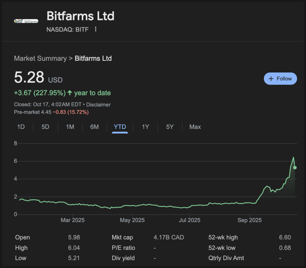Select the 5D time range tab

[x=45, y=127]
